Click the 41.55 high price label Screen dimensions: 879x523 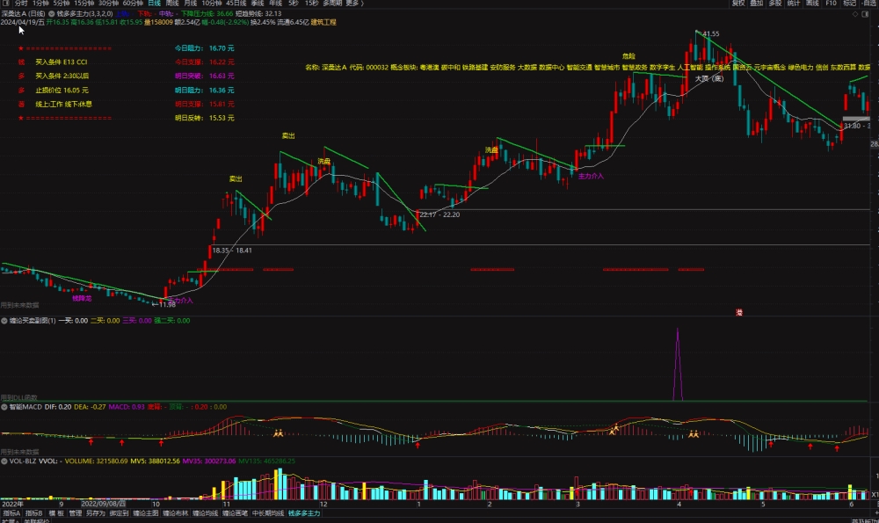[711, 34]
